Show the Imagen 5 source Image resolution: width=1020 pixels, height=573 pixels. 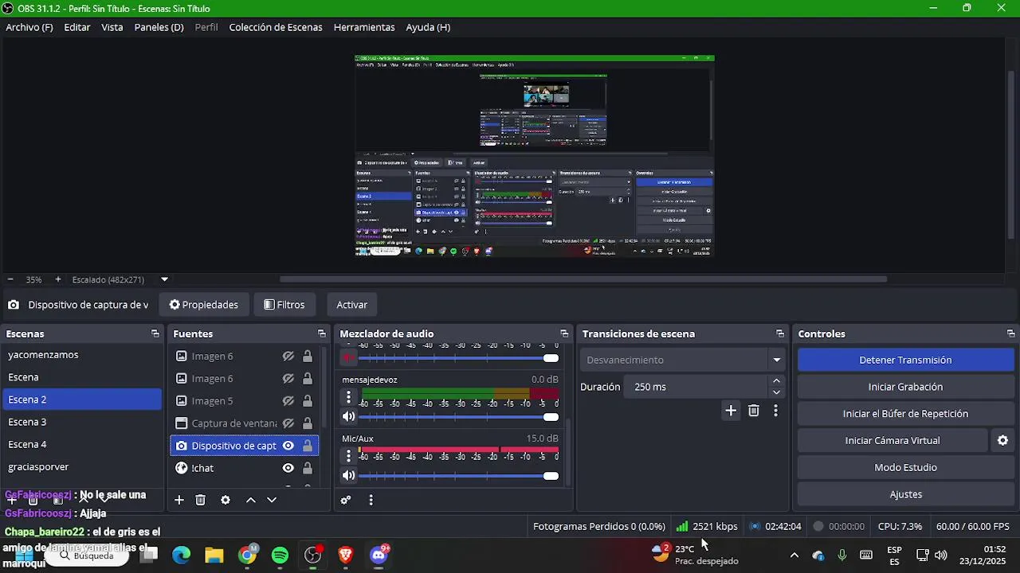click(288, 401)
